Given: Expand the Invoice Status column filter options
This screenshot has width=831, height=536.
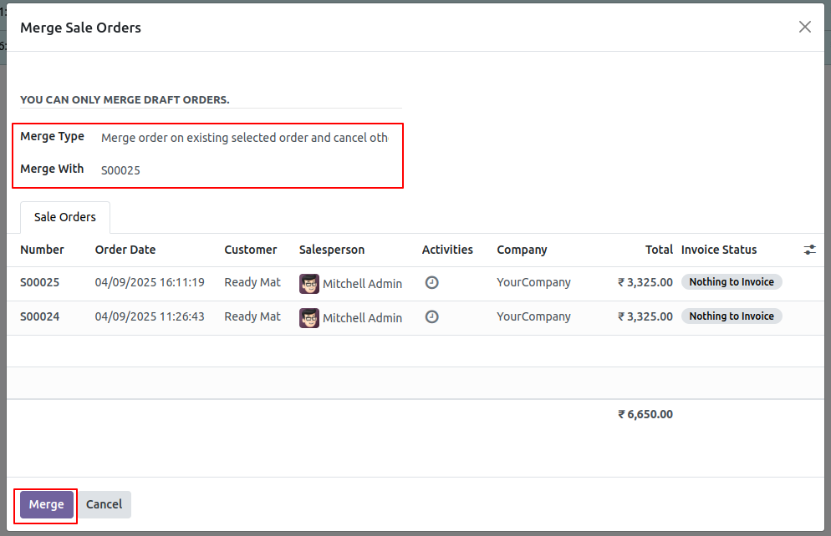Looking at the screenshot, I should tap(721, 250).
